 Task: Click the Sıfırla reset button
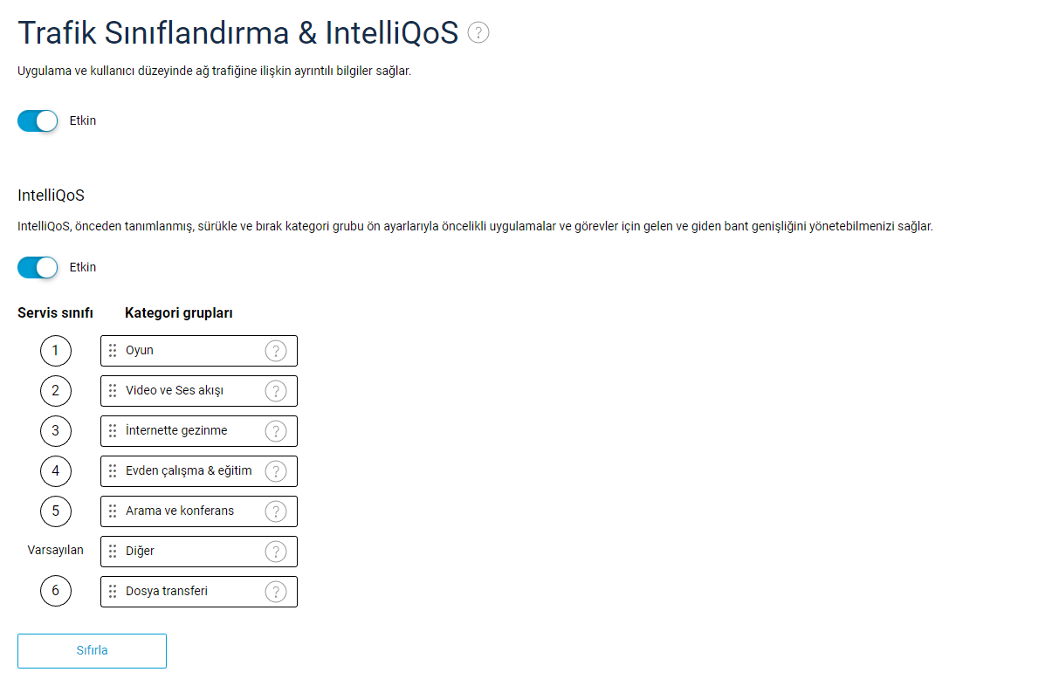pos(92,651)
